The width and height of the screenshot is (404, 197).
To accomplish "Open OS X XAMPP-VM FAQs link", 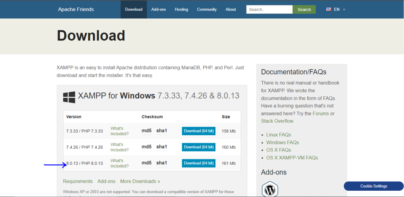I will 292,158.
